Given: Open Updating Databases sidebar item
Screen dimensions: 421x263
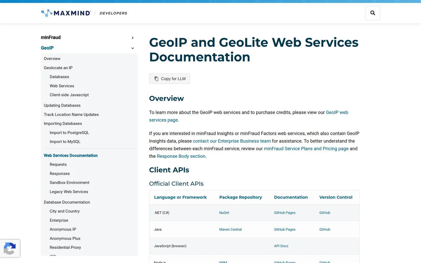Looking at the screenshot, I should pyautogui.click(x=62, y=106).
